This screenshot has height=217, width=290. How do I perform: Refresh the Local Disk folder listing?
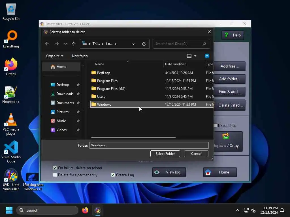pos(144,44)
